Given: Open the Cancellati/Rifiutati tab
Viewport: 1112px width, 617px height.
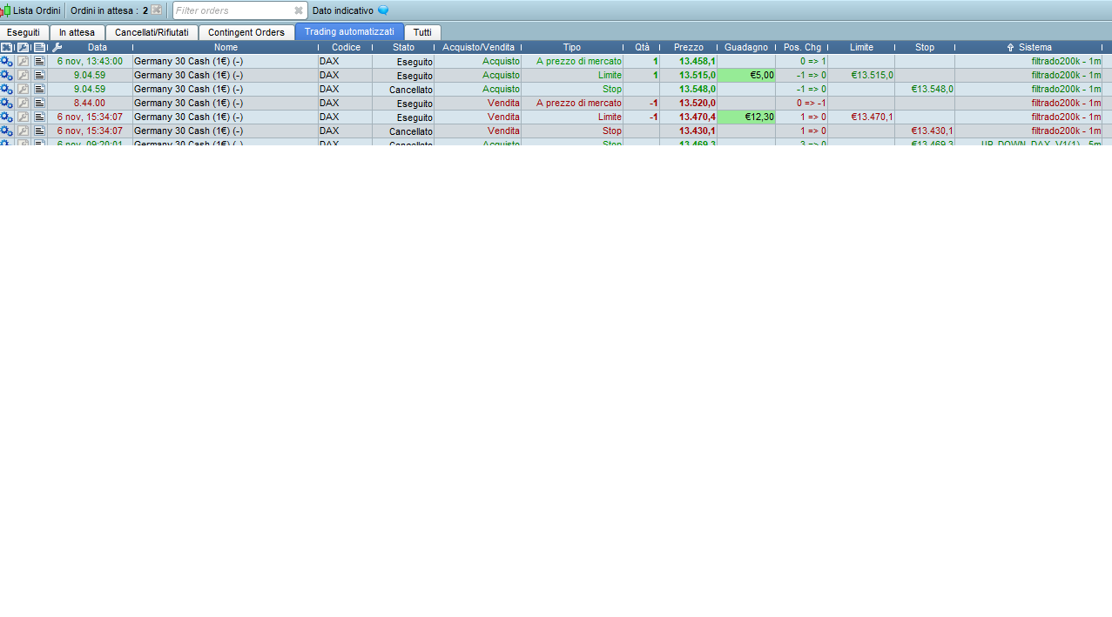Looking at the screenshot, I should coord(152,32).
